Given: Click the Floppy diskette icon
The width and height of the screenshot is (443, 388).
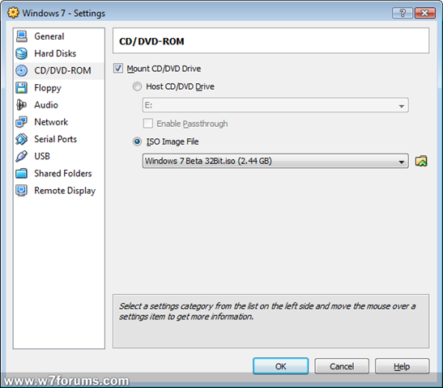Looking at the screenshot, I should [x=22, y=87].
